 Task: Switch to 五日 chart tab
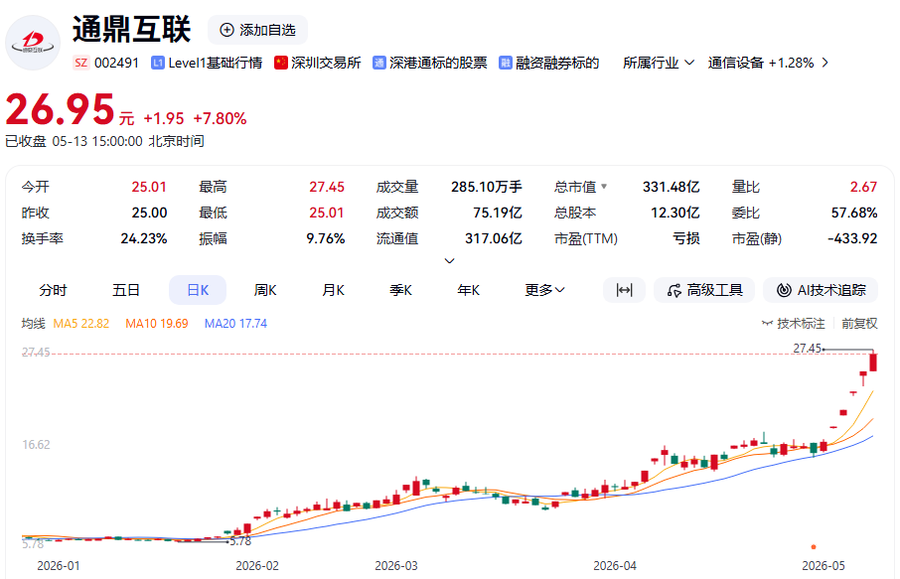point(126,290)
